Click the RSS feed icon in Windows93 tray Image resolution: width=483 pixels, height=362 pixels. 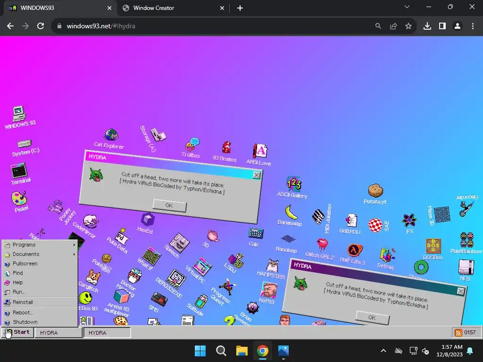pos(458,333)
